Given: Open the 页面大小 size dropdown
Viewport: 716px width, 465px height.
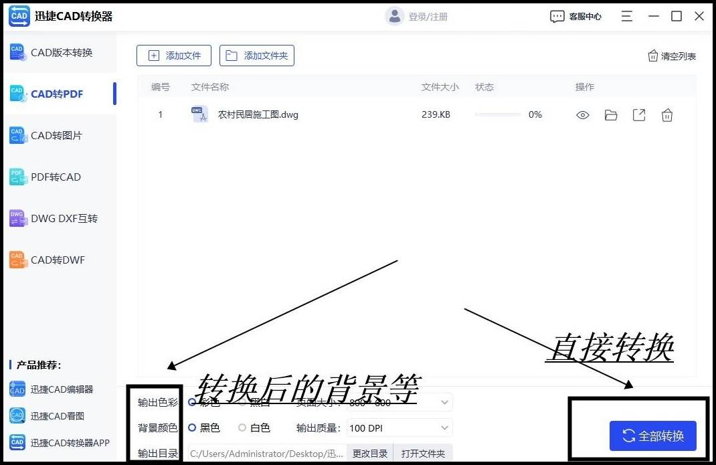Looking at the screenshot, I should tap(443, 402).
